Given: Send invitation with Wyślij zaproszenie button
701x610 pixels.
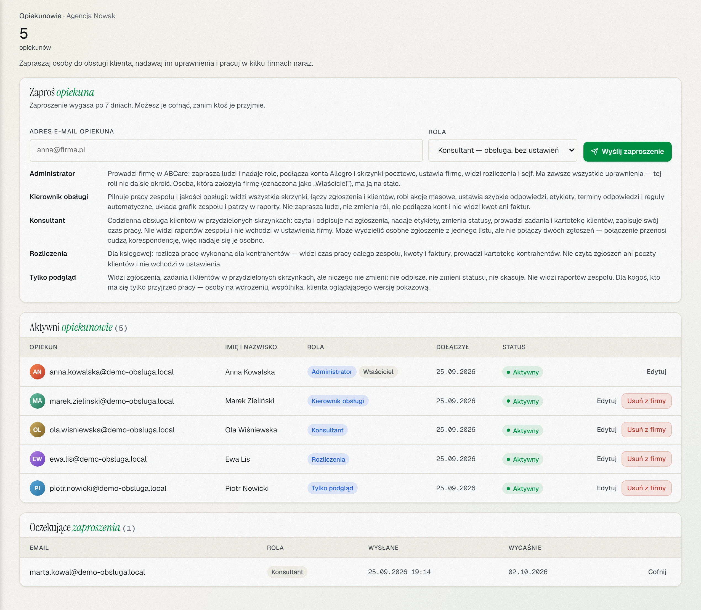Looking at the screenshot, I should tap(627, 151).
